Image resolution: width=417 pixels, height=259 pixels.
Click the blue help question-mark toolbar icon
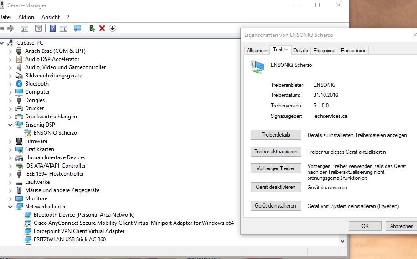(53, 28)
